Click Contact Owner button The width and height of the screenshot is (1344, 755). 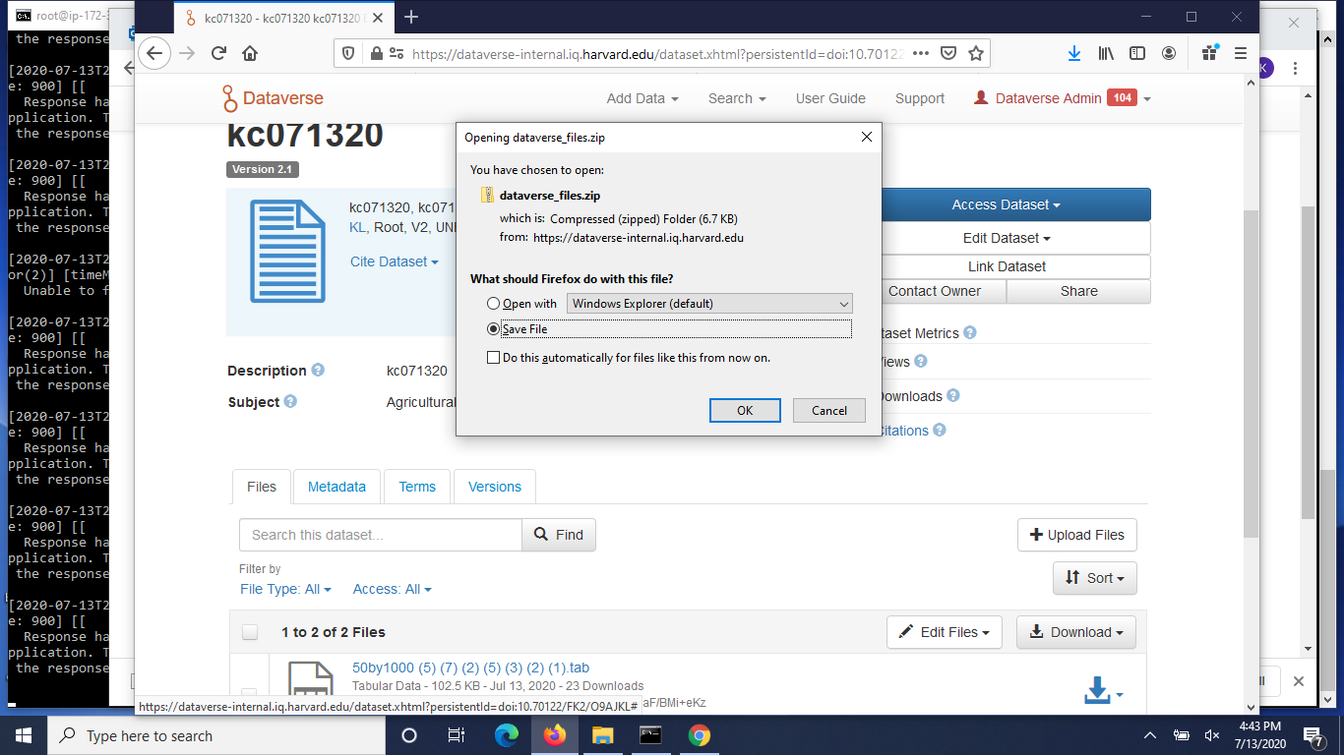(935, 291)
